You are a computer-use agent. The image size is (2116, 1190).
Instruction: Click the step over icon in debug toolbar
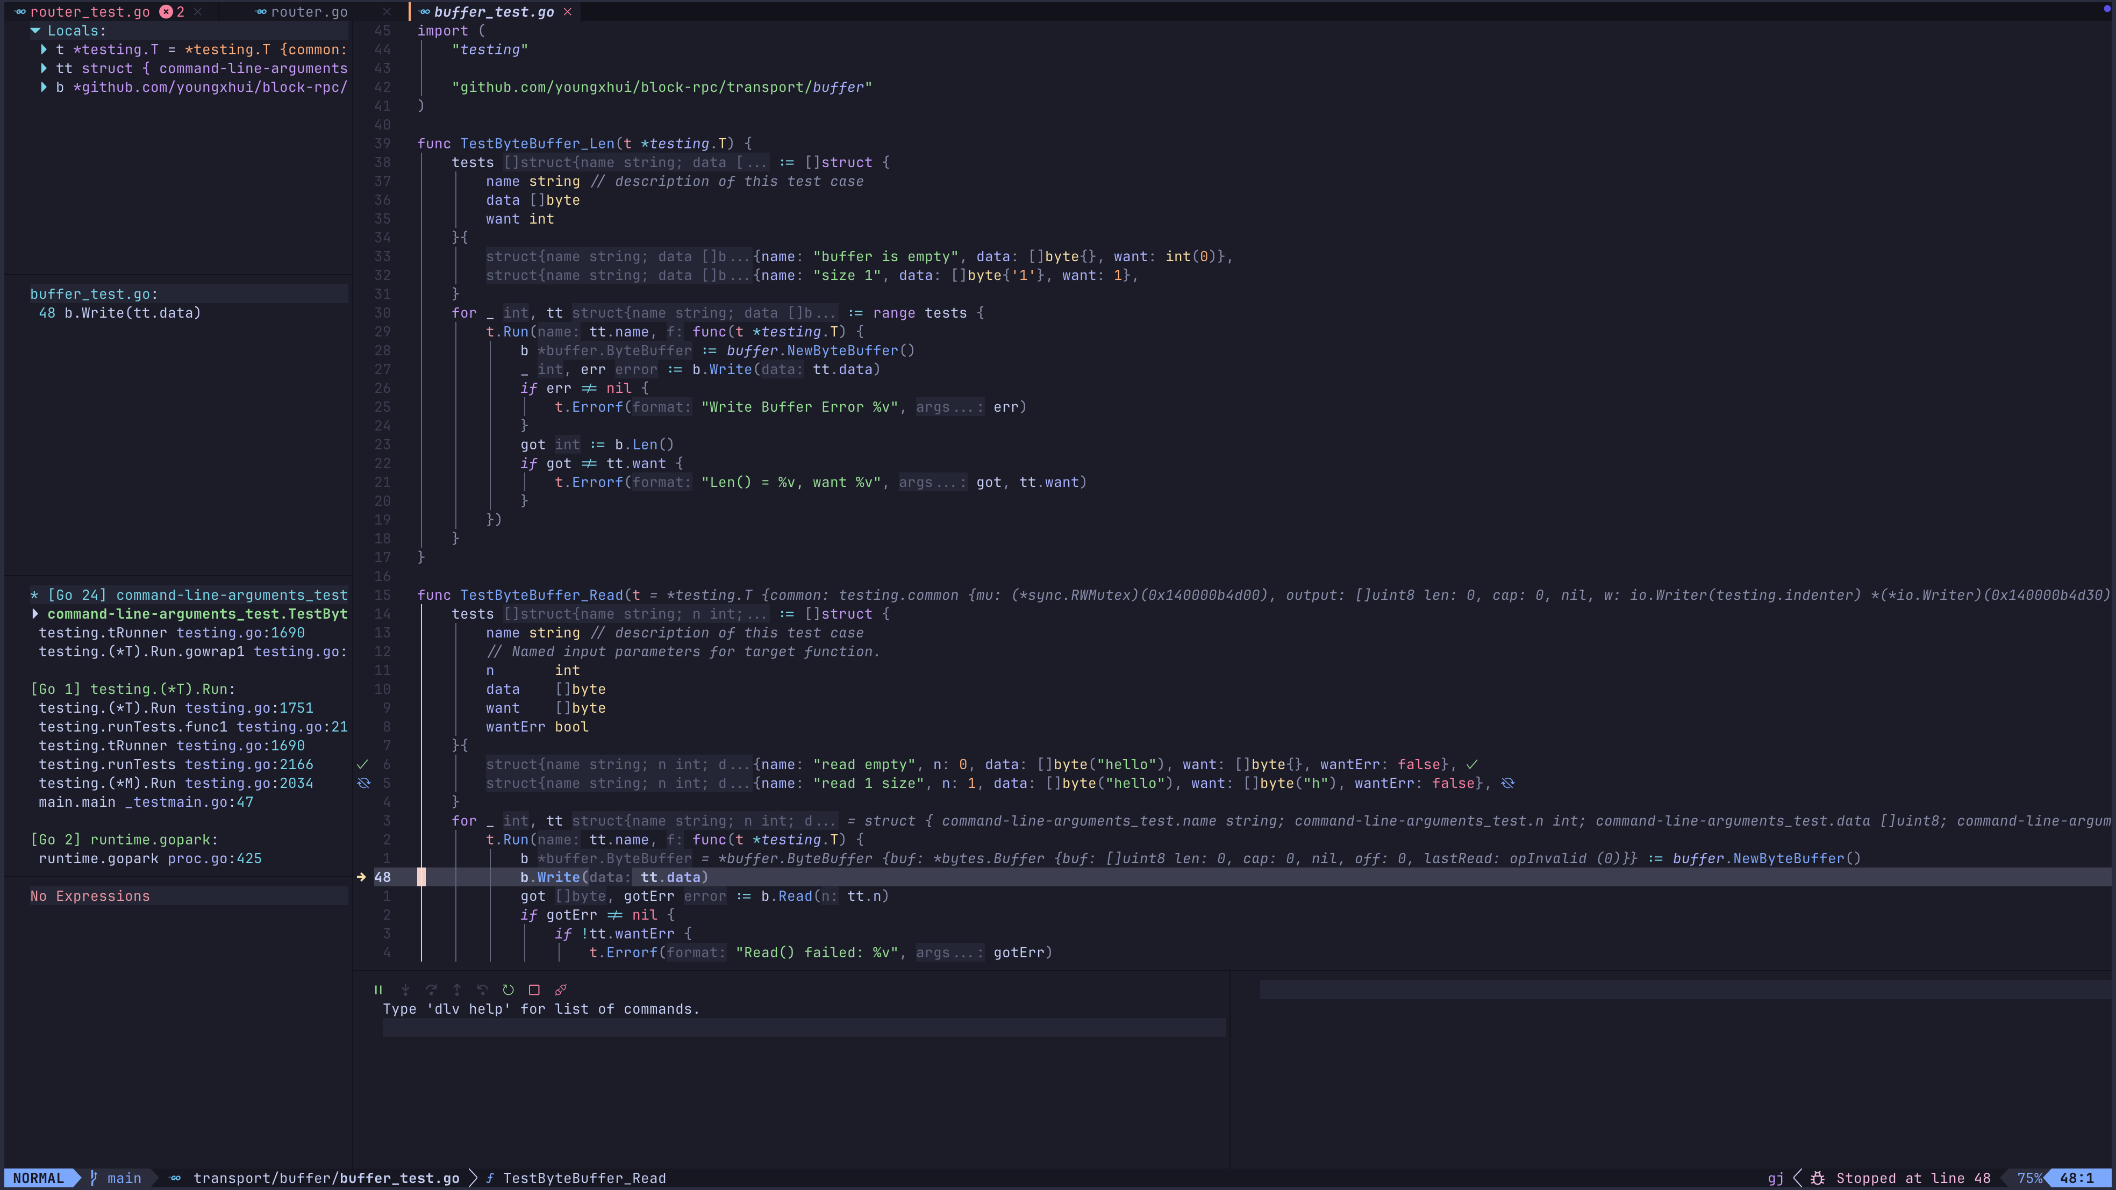coord(431,990)
